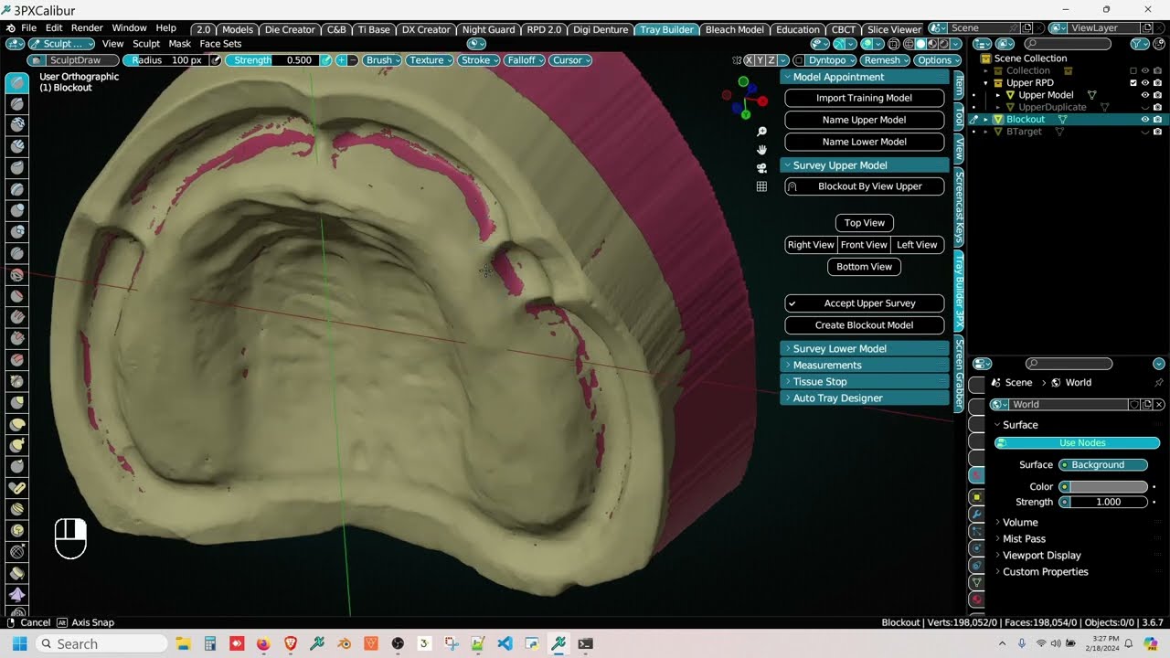Click the fake user shield icon for World
1170x658 pixels.
click(x=1133, y=404)
